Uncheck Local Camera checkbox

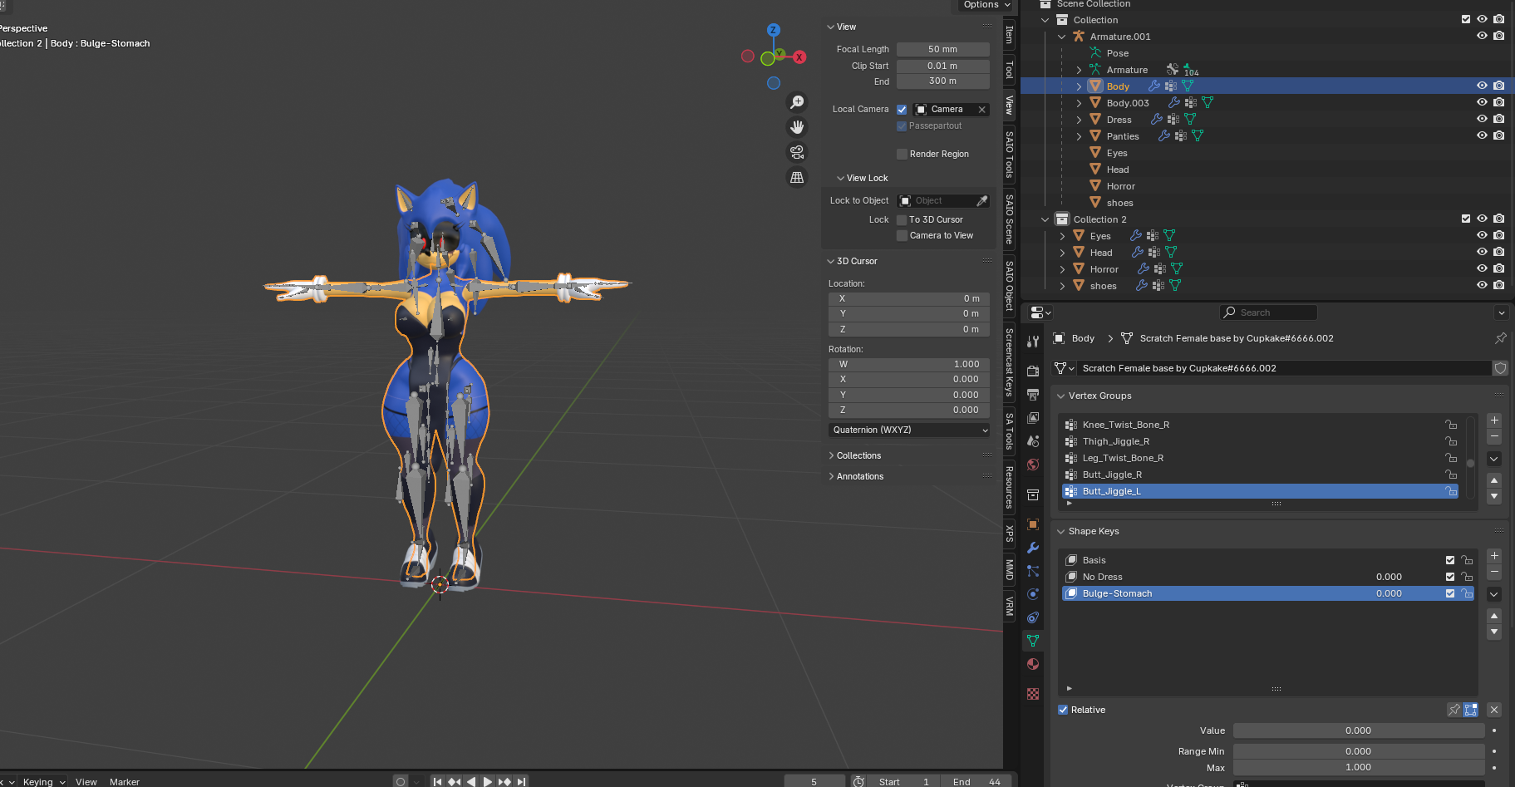pos(902,110)
